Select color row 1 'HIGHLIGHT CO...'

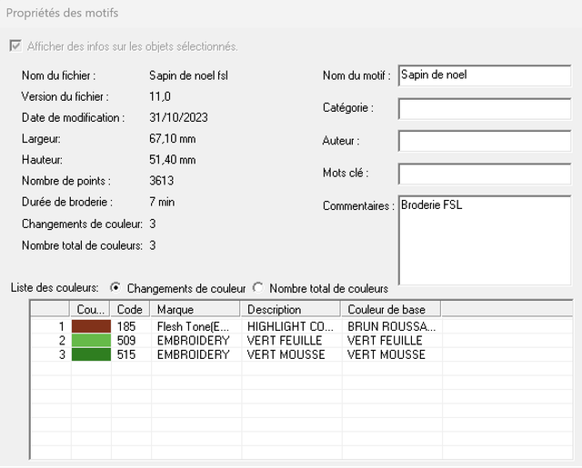290,325
